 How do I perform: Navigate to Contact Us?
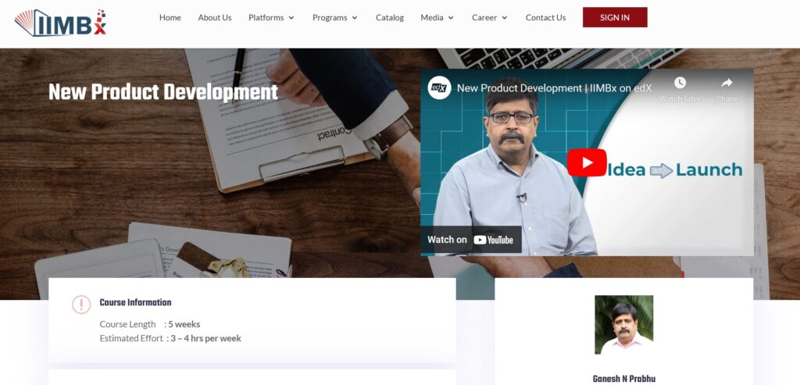(545, 17)
